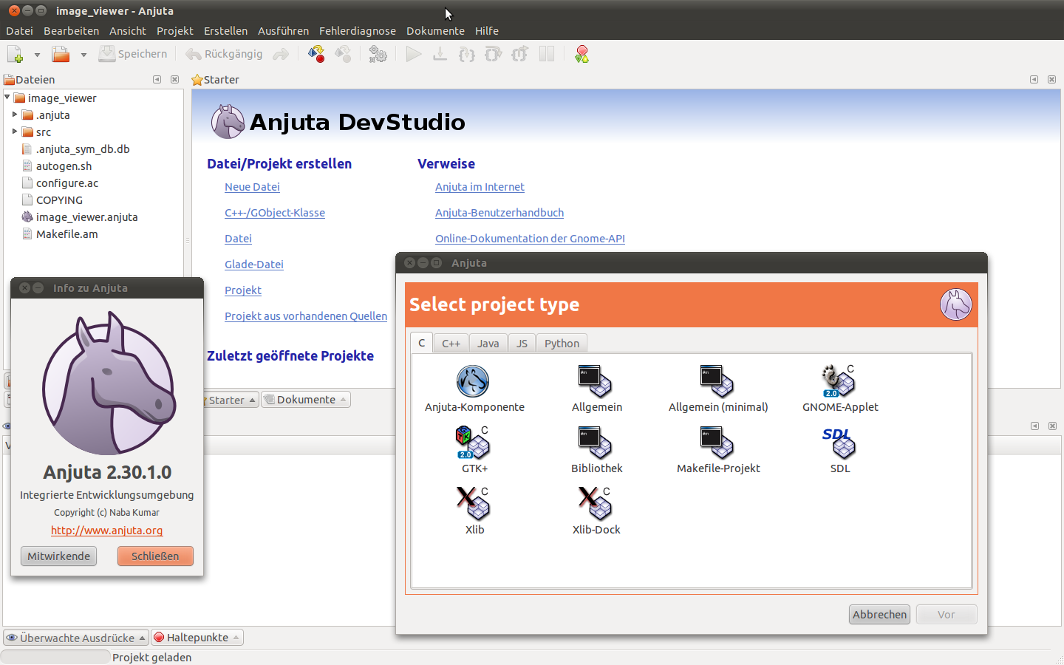Select the Anjuta-Komponente project icon
The height and width of the screenshot is (665, 1064).
[x=473, y=382]
